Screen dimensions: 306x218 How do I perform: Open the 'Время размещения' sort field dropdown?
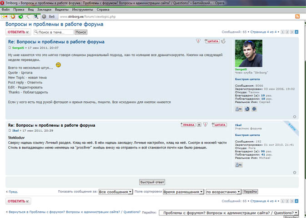183,192
